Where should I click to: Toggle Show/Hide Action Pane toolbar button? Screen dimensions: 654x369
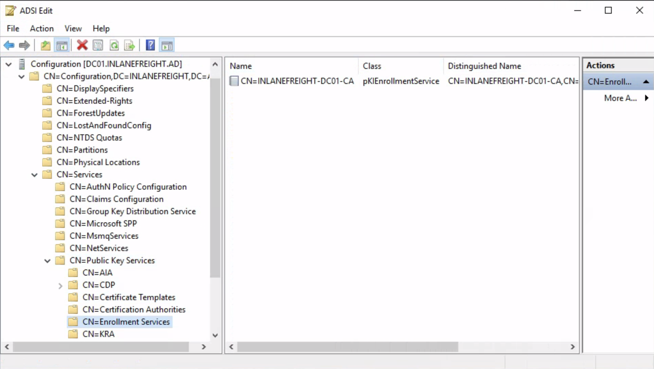[167, 45]
